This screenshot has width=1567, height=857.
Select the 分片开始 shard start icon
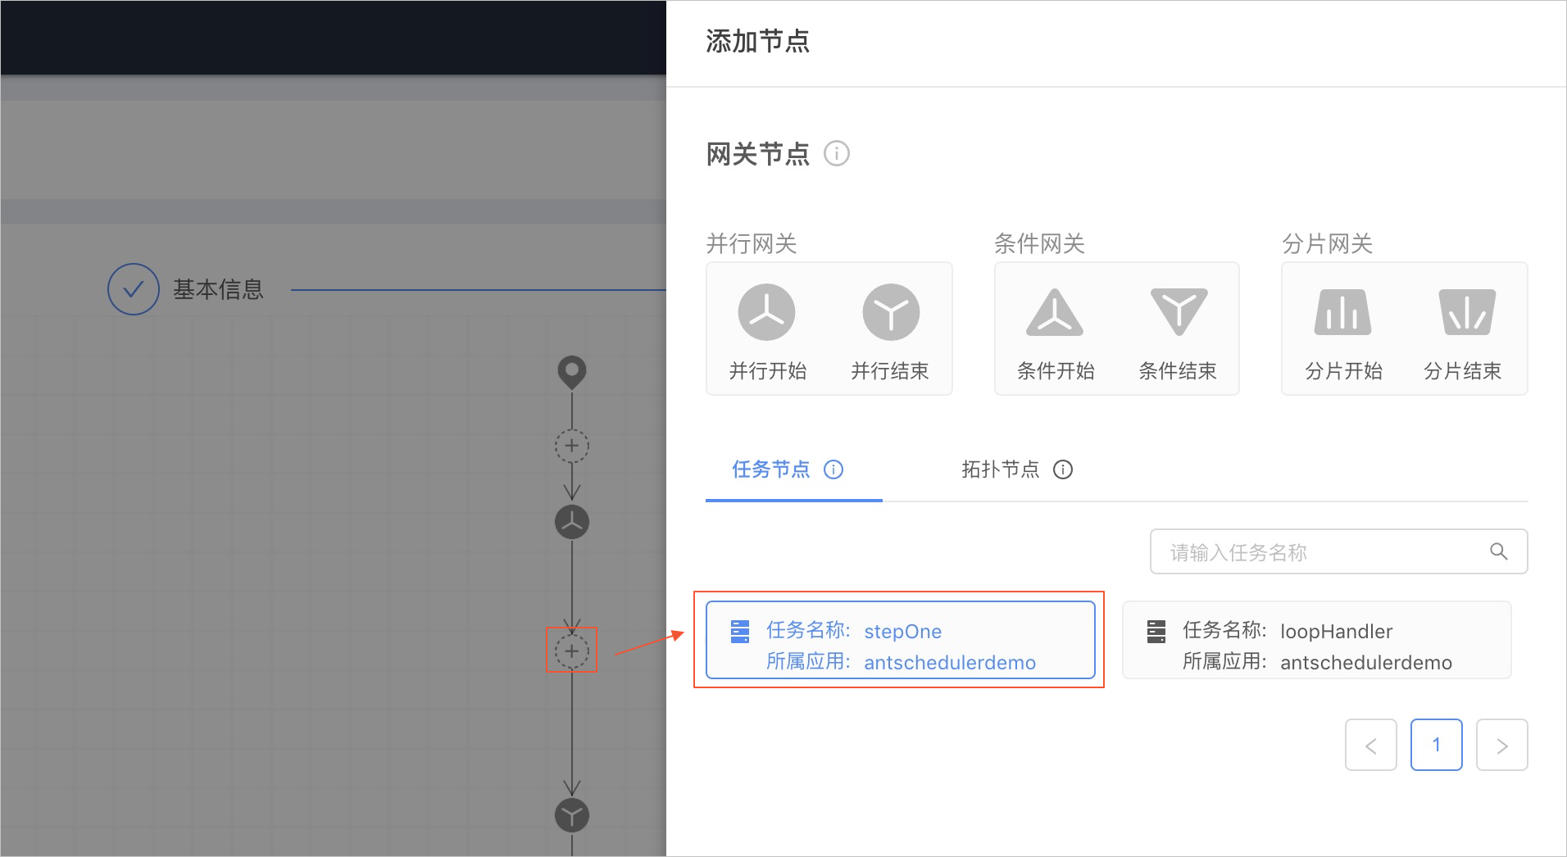click(x=1342, y=312)
